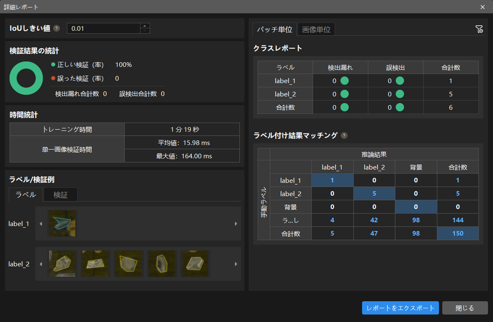
Task: Click highlighted 背景 vs 背景 cell value 0
Action: point(416,207)
